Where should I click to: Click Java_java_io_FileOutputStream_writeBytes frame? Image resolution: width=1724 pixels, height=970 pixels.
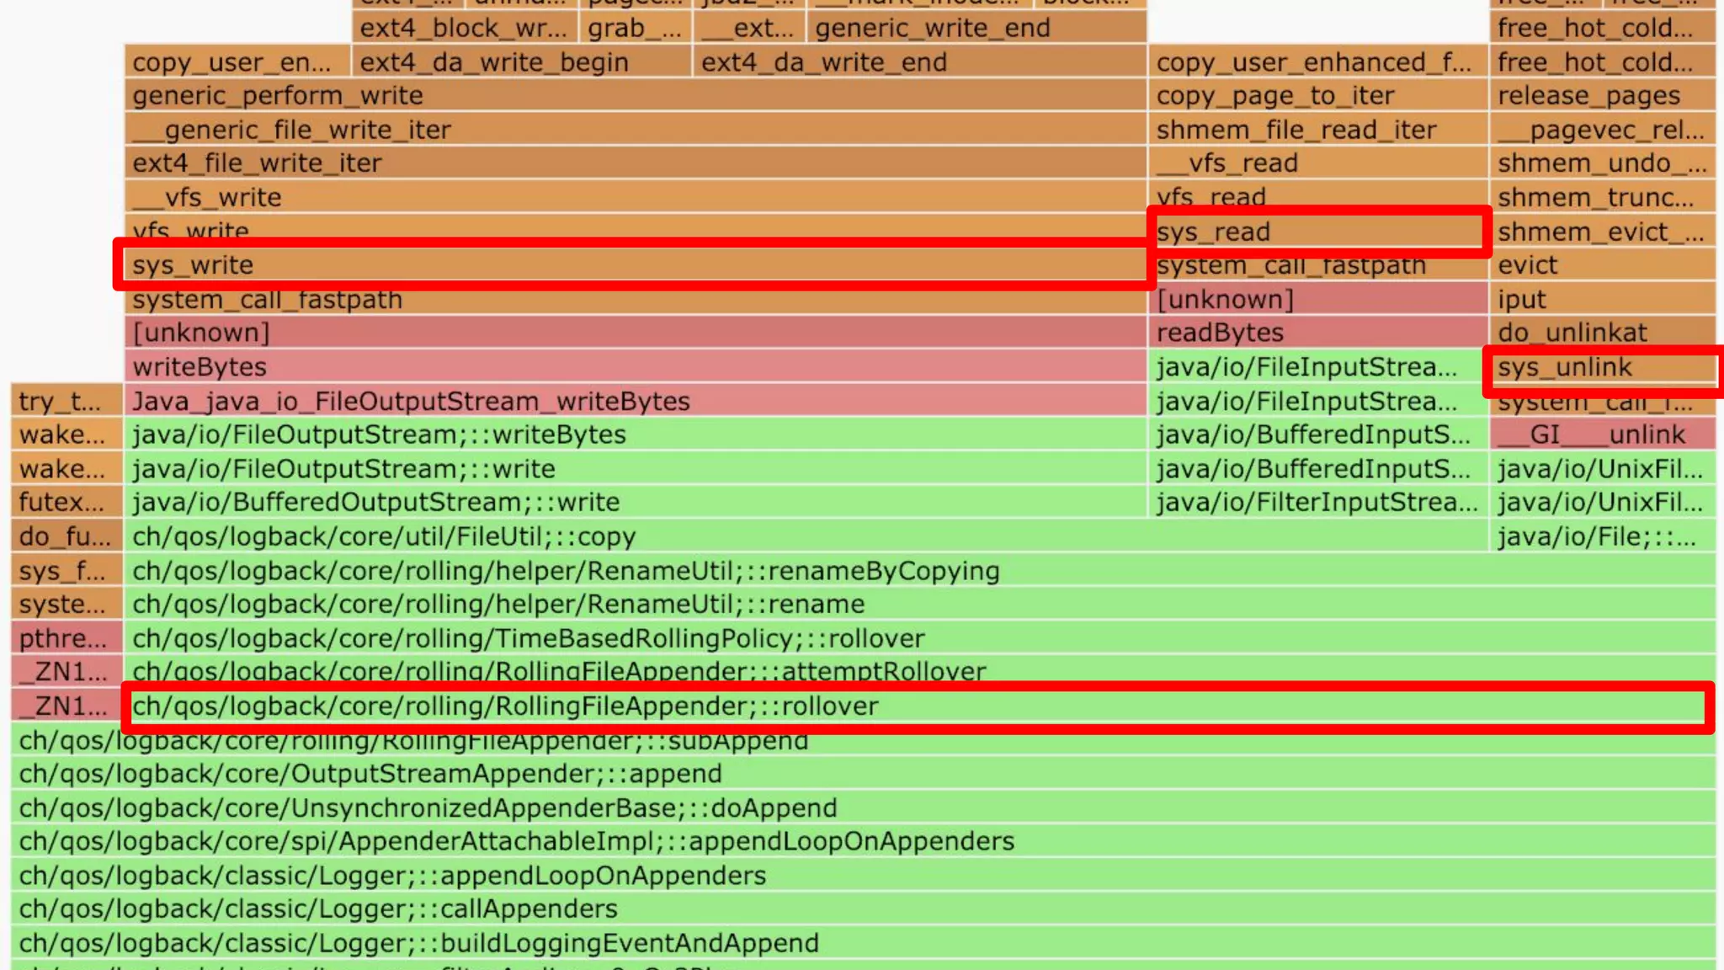pos(636,401)
